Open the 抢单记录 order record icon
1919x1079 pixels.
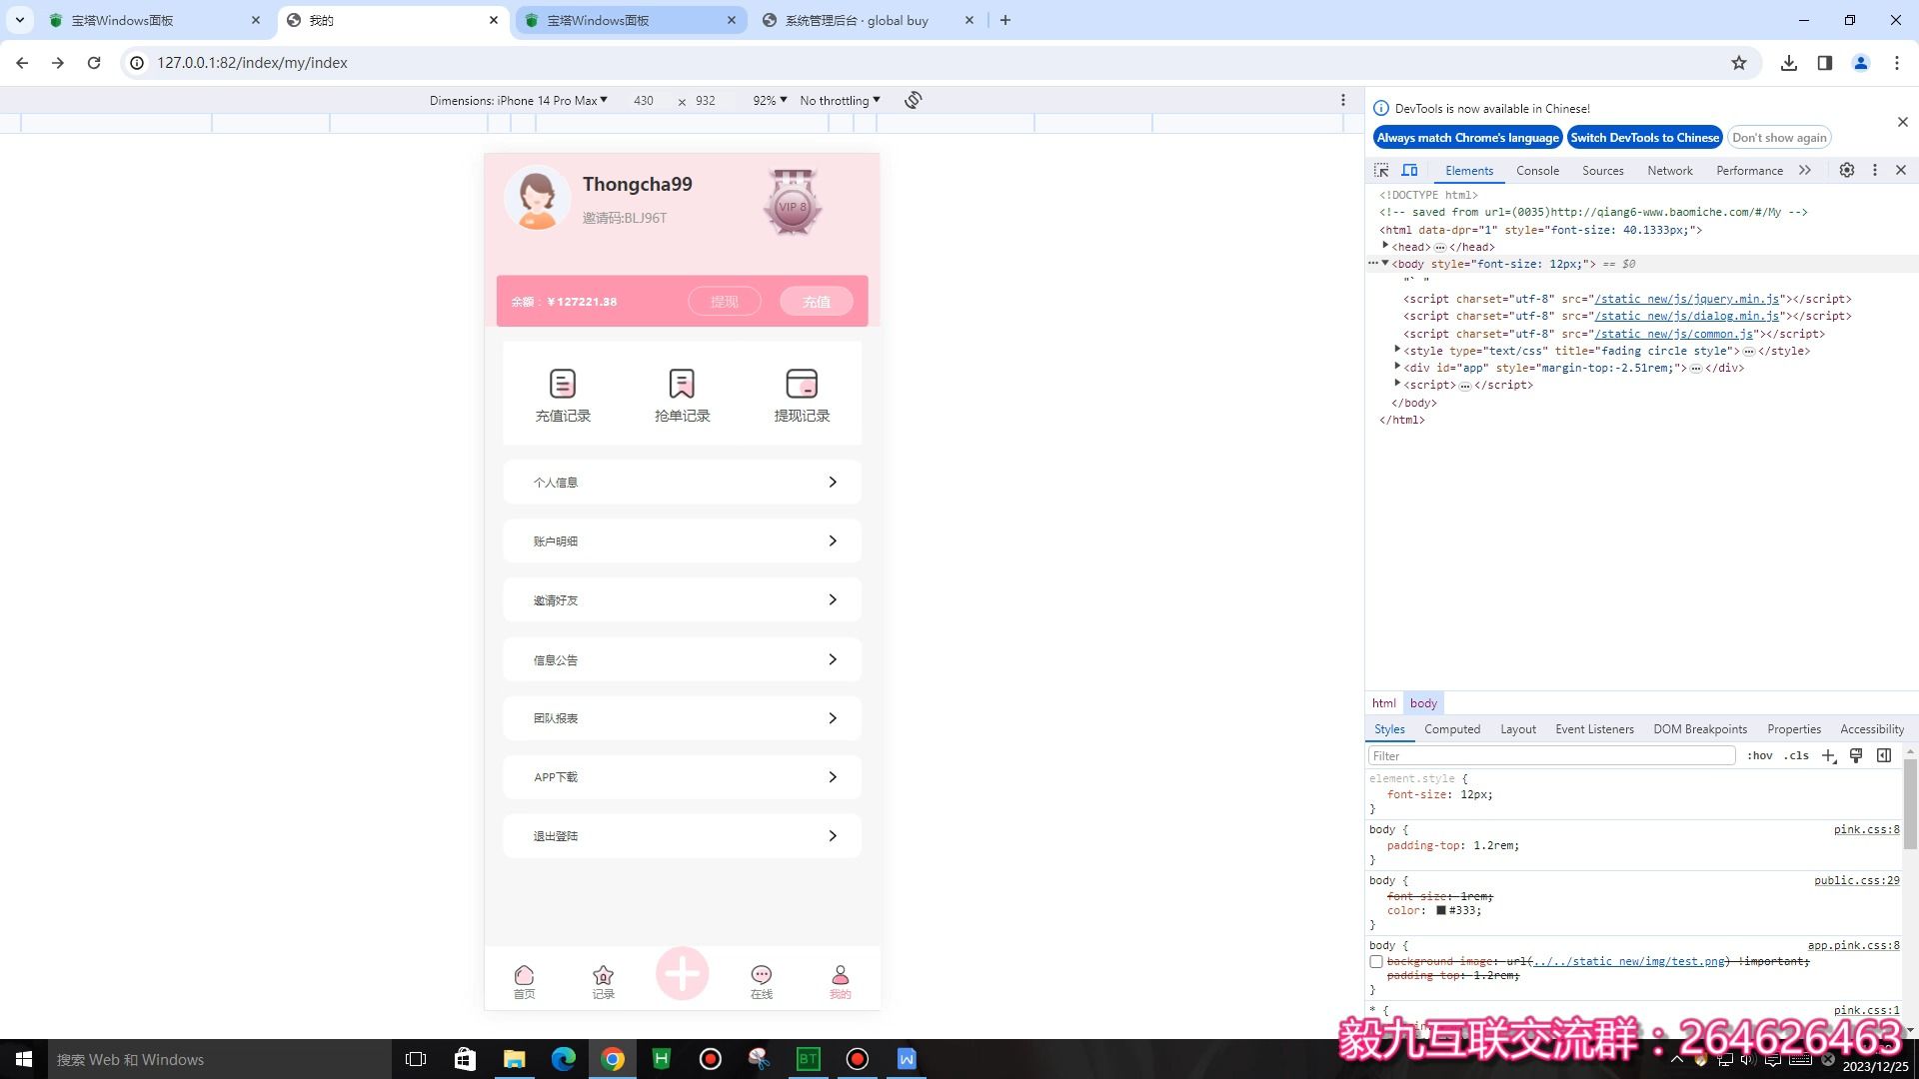[682, 384]
